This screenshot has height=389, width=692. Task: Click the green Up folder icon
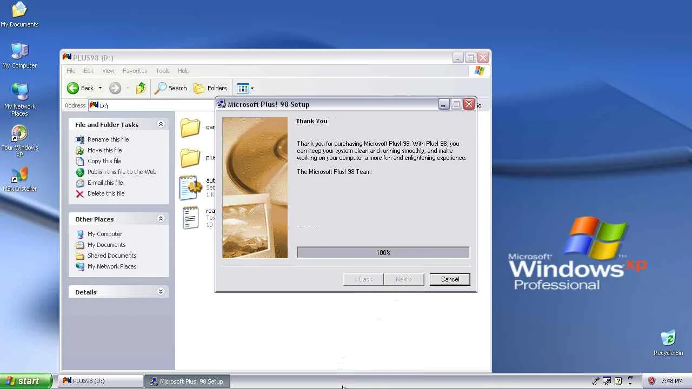coord(141,88)
